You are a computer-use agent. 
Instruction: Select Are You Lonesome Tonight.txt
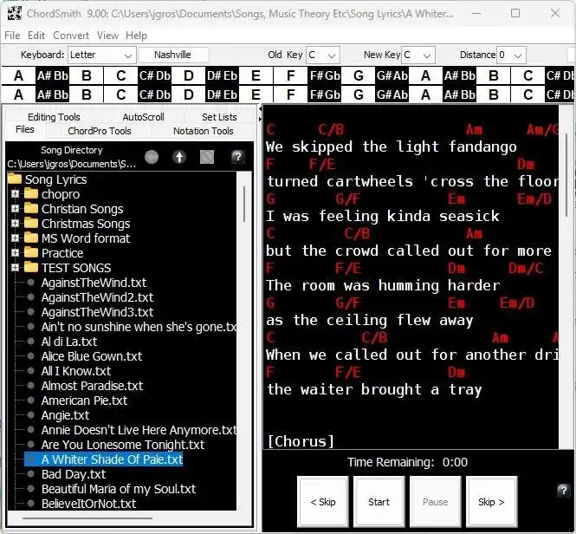pyautogui.click(x=123, y=445)
